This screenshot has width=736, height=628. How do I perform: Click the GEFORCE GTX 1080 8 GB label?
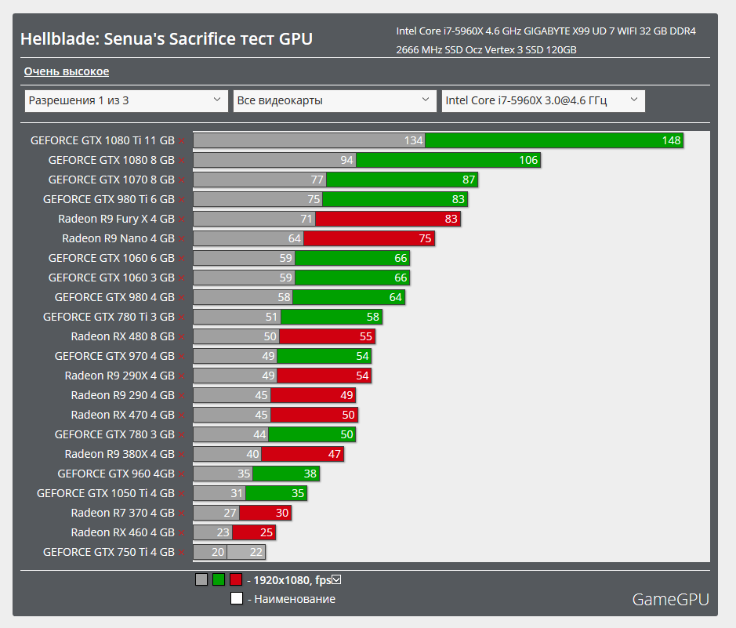pyautogui.click(x=111, y=160)
